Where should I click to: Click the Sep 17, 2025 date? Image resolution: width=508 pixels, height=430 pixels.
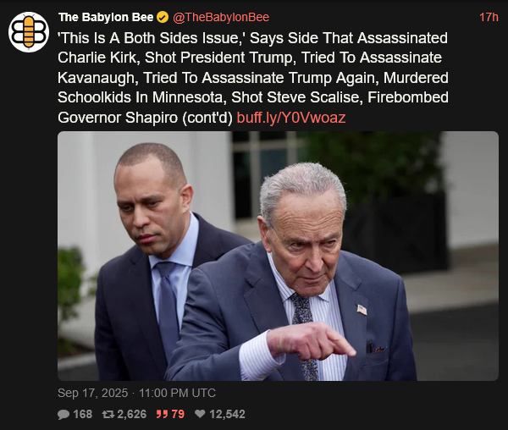(x=92, y=393)
